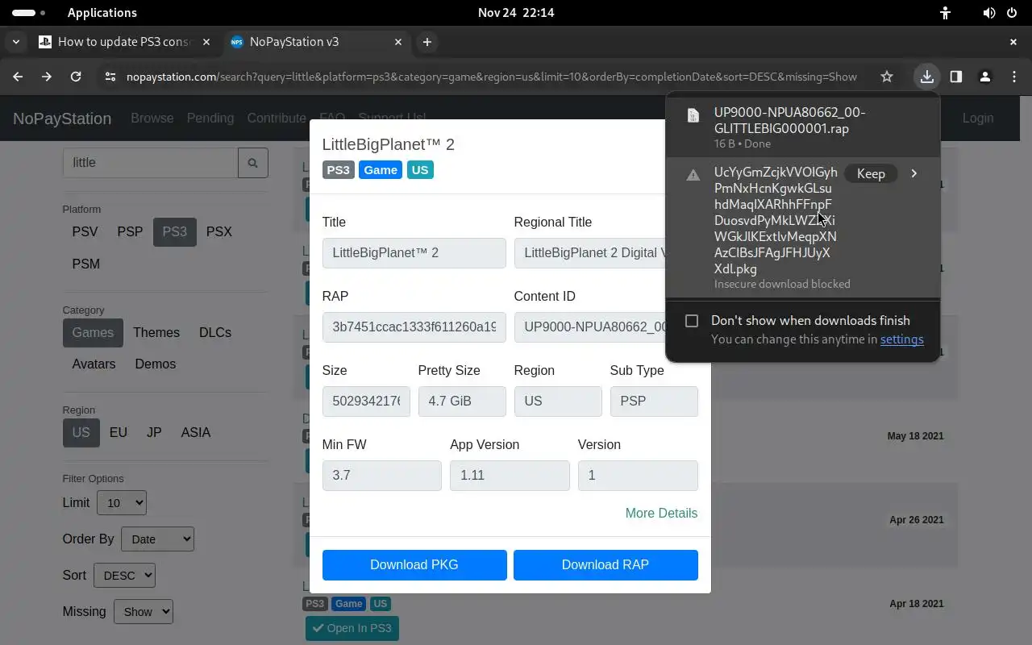Open the Chrome three-dot menu
This screenshot has height=645, width=1032.
click(1014, 77)
